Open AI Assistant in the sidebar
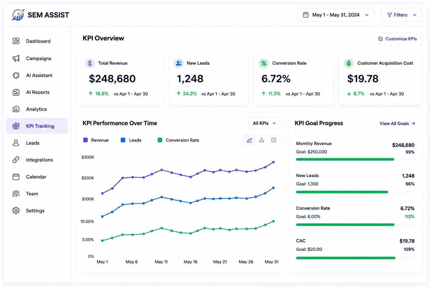431x287 pixels. [x=37, y=75]
